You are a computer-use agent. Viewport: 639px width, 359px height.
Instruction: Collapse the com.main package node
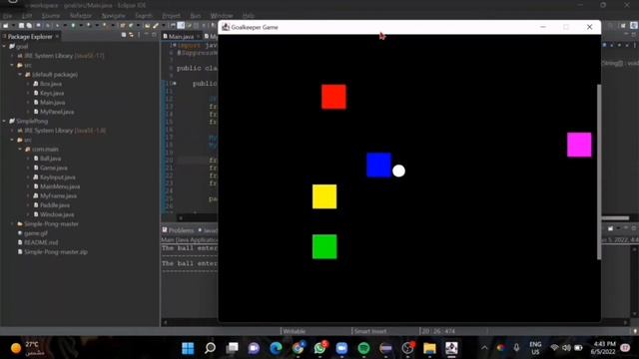[x=20, y=149]
